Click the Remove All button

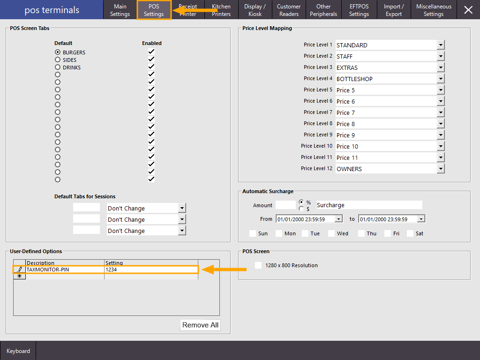tap(200, 325)
